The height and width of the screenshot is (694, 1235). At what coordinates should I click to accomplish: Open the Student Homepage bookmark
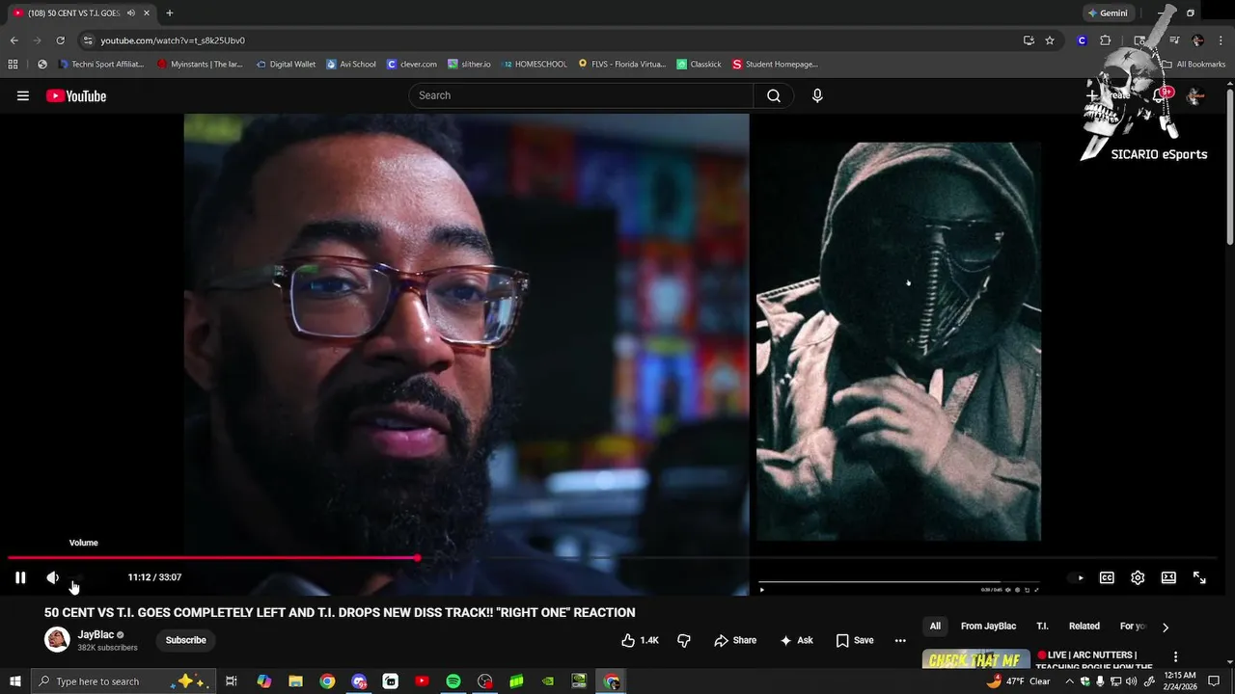point(775,65)
